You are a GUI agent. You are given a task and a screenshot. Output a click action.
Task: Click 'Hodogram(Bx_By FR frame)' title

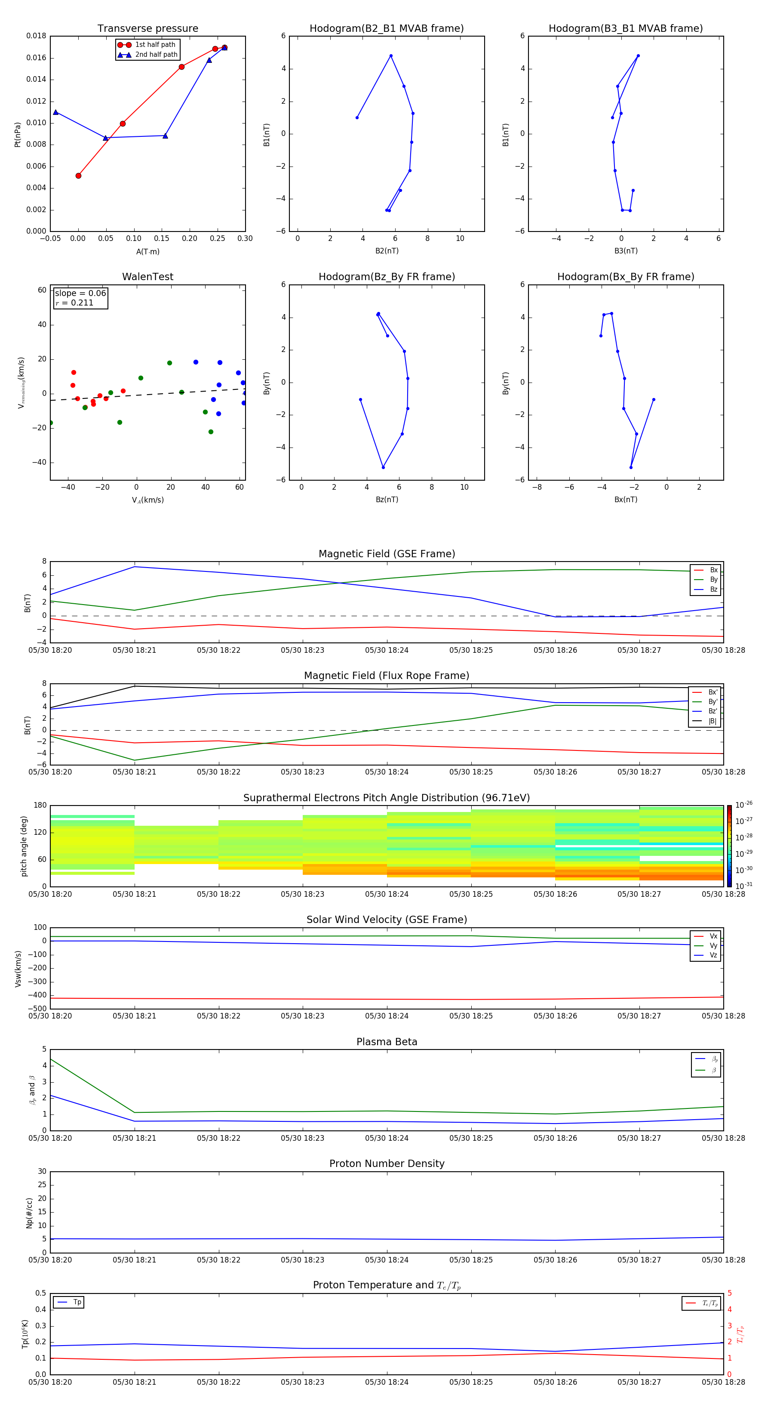[626, 277]
